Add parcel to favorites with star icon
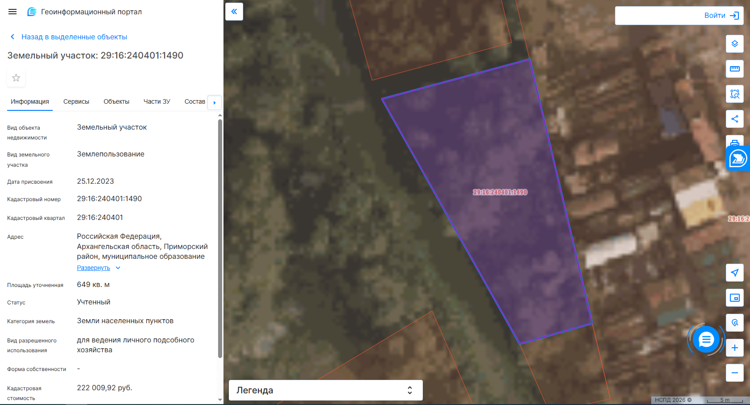 click(16, 78)
